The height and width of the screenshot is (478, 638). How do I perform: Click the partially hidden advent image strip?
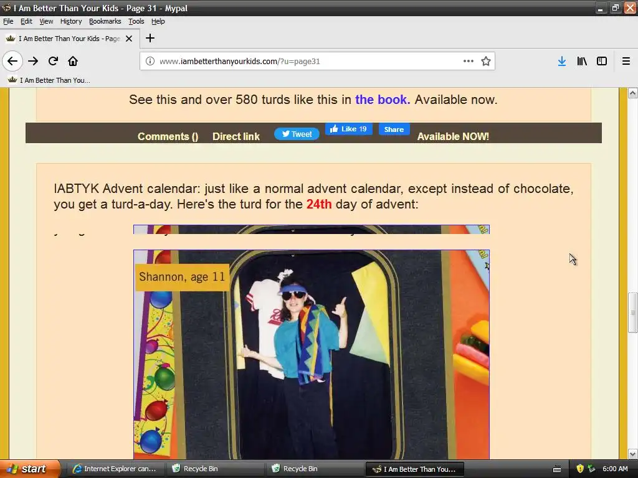coord(312,229)
